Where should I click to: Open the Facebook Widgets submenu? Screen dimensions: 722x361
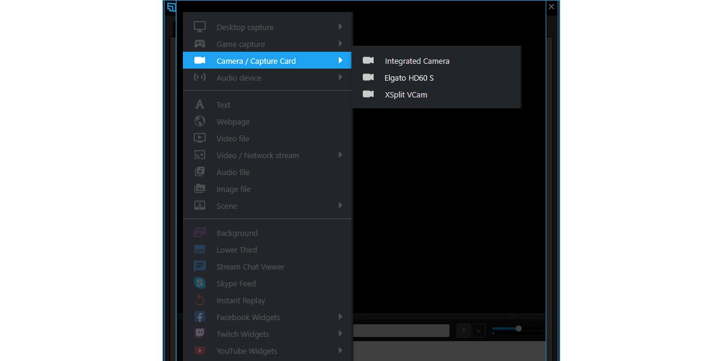tap(341, 316)
